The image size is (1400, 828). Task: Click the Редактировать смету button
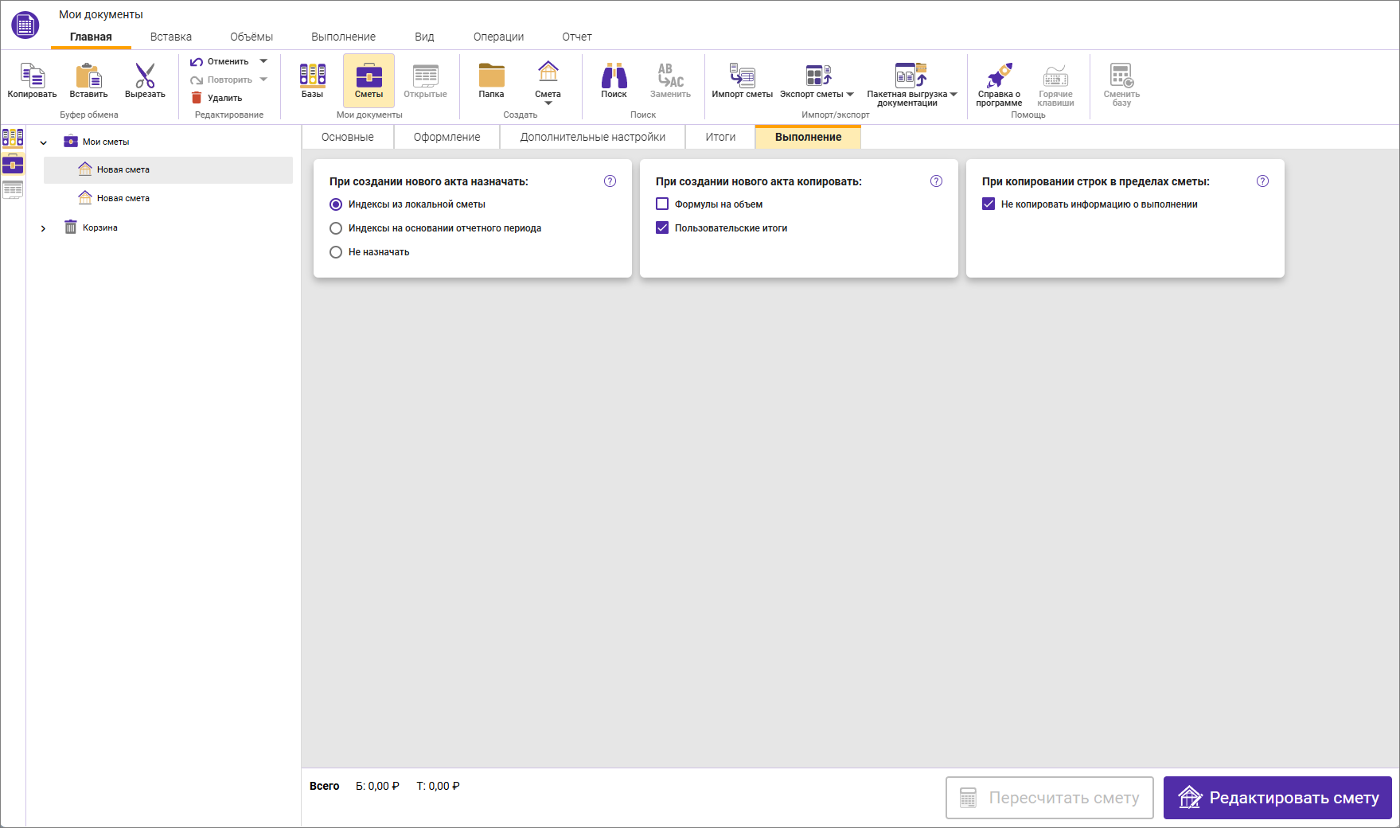(1277, 798)
